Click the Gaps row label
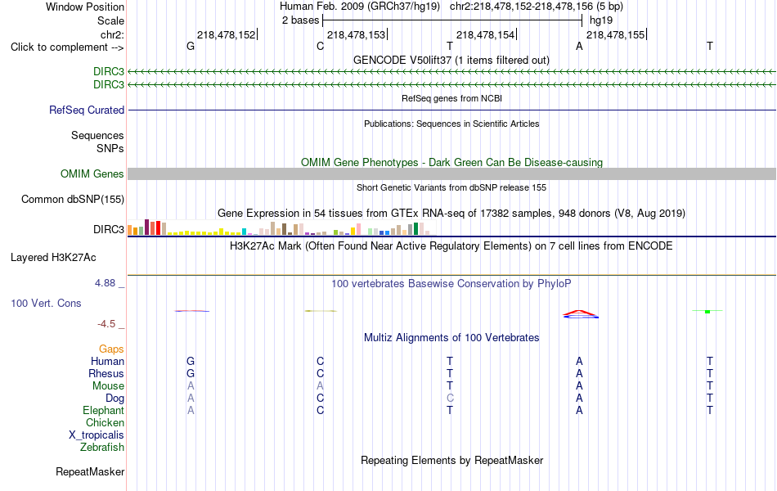 pos(111,349)
